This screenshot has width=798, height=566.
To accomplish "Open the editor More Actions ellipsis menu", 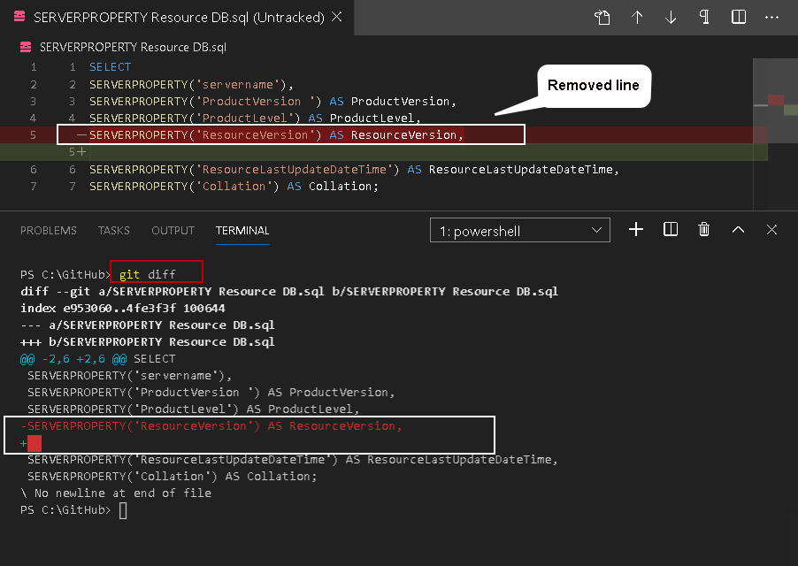I will pyautogui.click(x=772, y=18).
